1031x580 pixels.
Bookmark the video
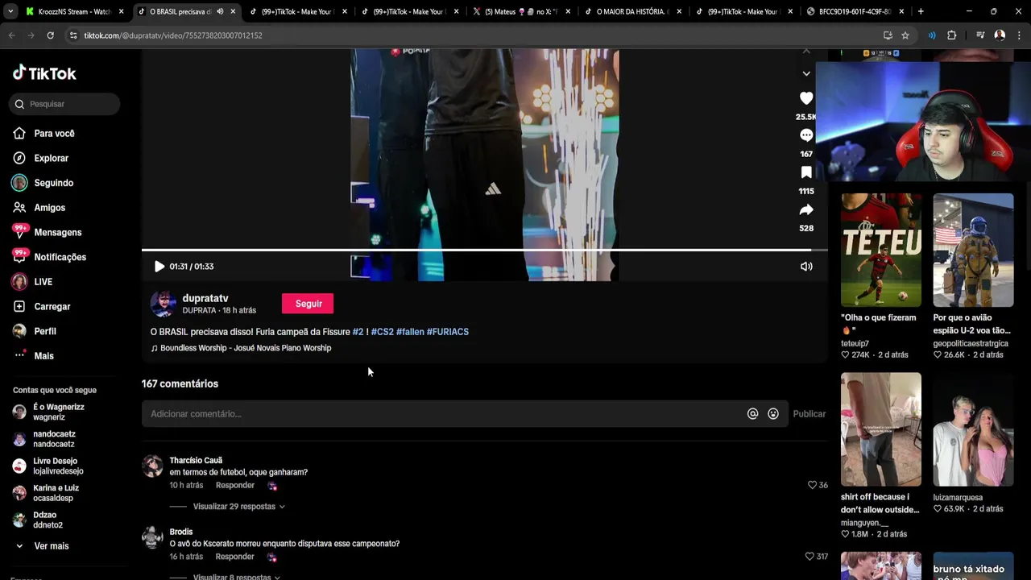806,172
